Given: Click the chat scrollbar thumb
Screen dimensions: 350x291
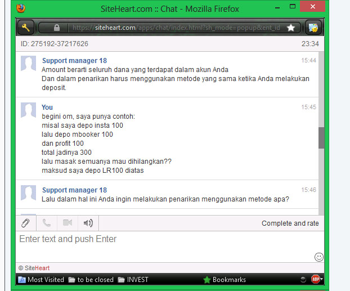Looking at the screenshot, I should (321, 138).
